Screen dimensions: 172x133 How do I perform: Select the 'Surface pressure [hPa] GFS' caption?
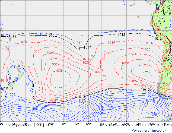click(x=27, y=125)
